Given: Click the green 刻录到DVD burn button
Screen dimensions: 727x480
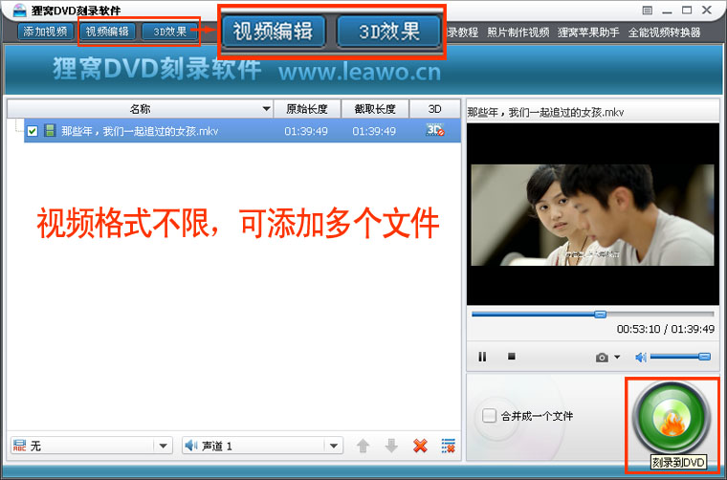Looking at the screenshot, I should click(x=672, y=417).
